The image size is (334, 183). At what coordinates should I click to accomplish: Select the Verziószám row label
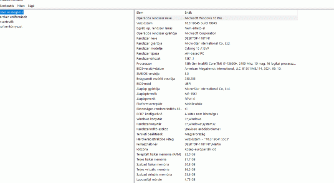(144, 23)
